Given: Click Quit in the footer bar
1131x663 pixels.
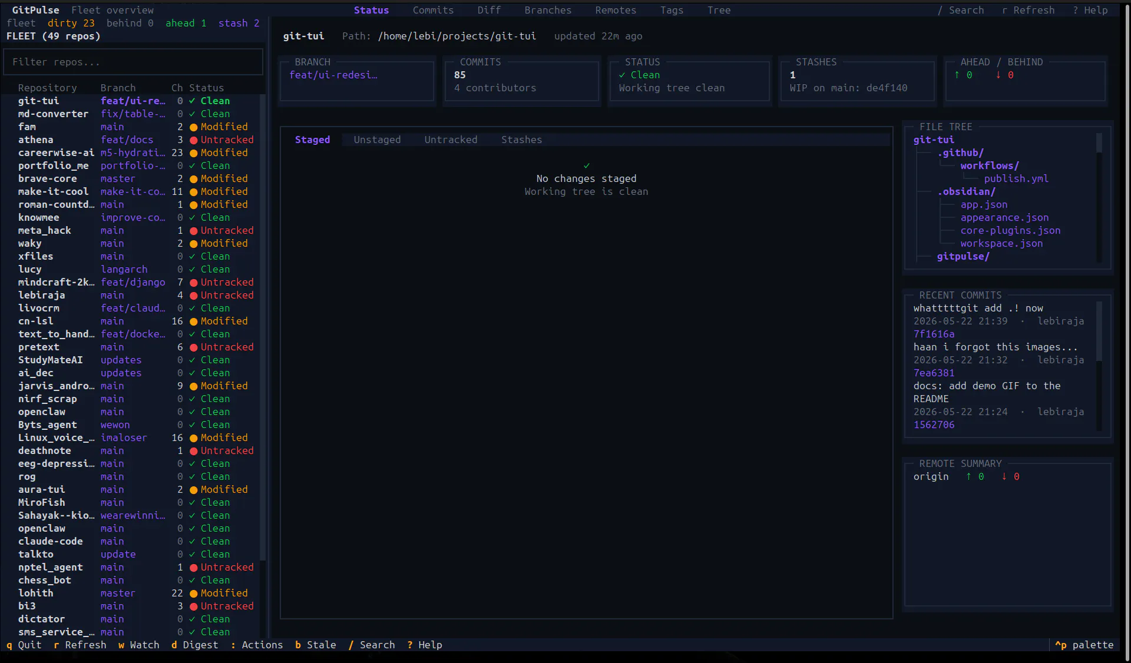Looking at the screenshot, I should [x=24, y=645].
